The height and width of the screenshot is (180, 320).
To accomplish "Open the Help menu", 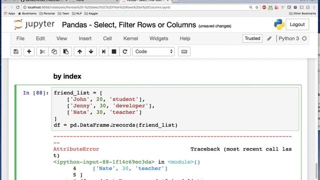I will (185, 38).
